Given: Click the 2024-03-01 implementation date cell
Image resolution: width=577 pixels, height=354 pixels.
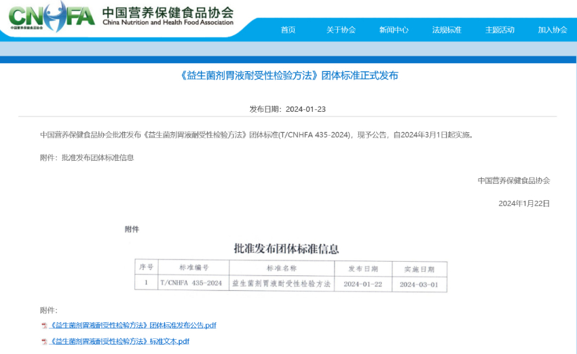Looking at the screenshot, I should click(419, 283).
